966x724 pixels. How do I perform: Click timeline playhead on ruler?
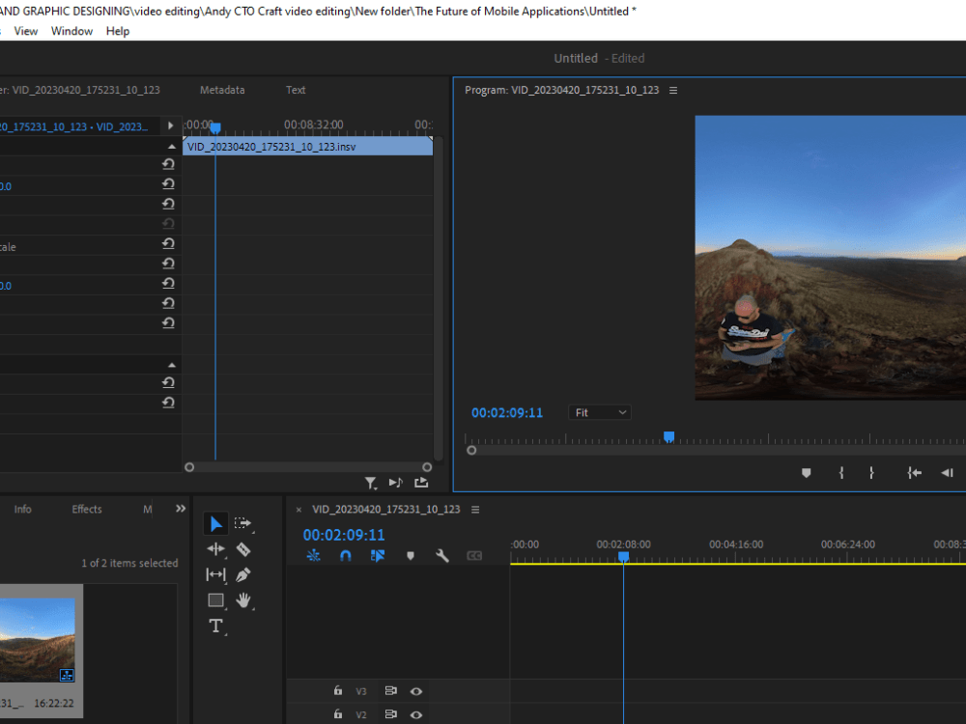coord(623,557)
